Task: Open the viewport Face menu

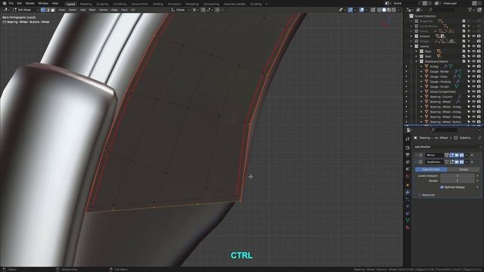Action: 124,10
